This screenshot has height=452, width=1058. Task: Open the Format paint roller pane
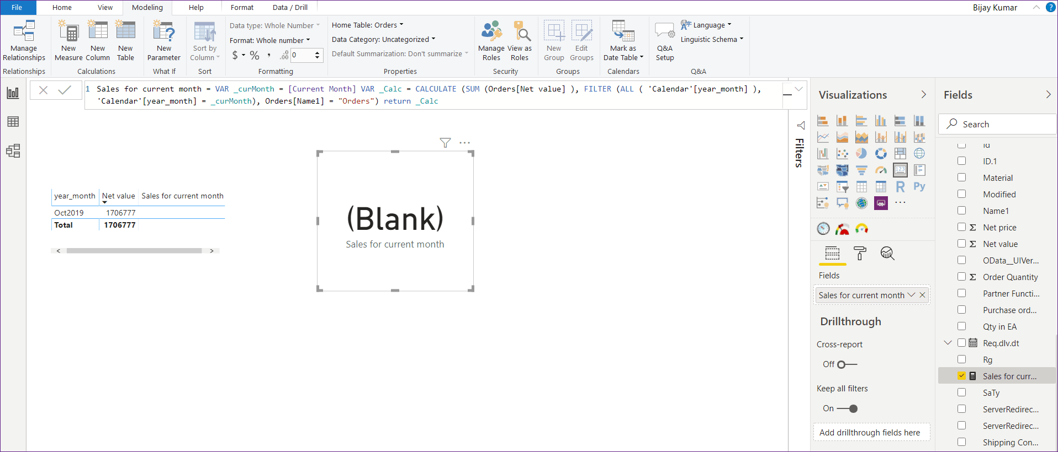click(x=860, y=253)
